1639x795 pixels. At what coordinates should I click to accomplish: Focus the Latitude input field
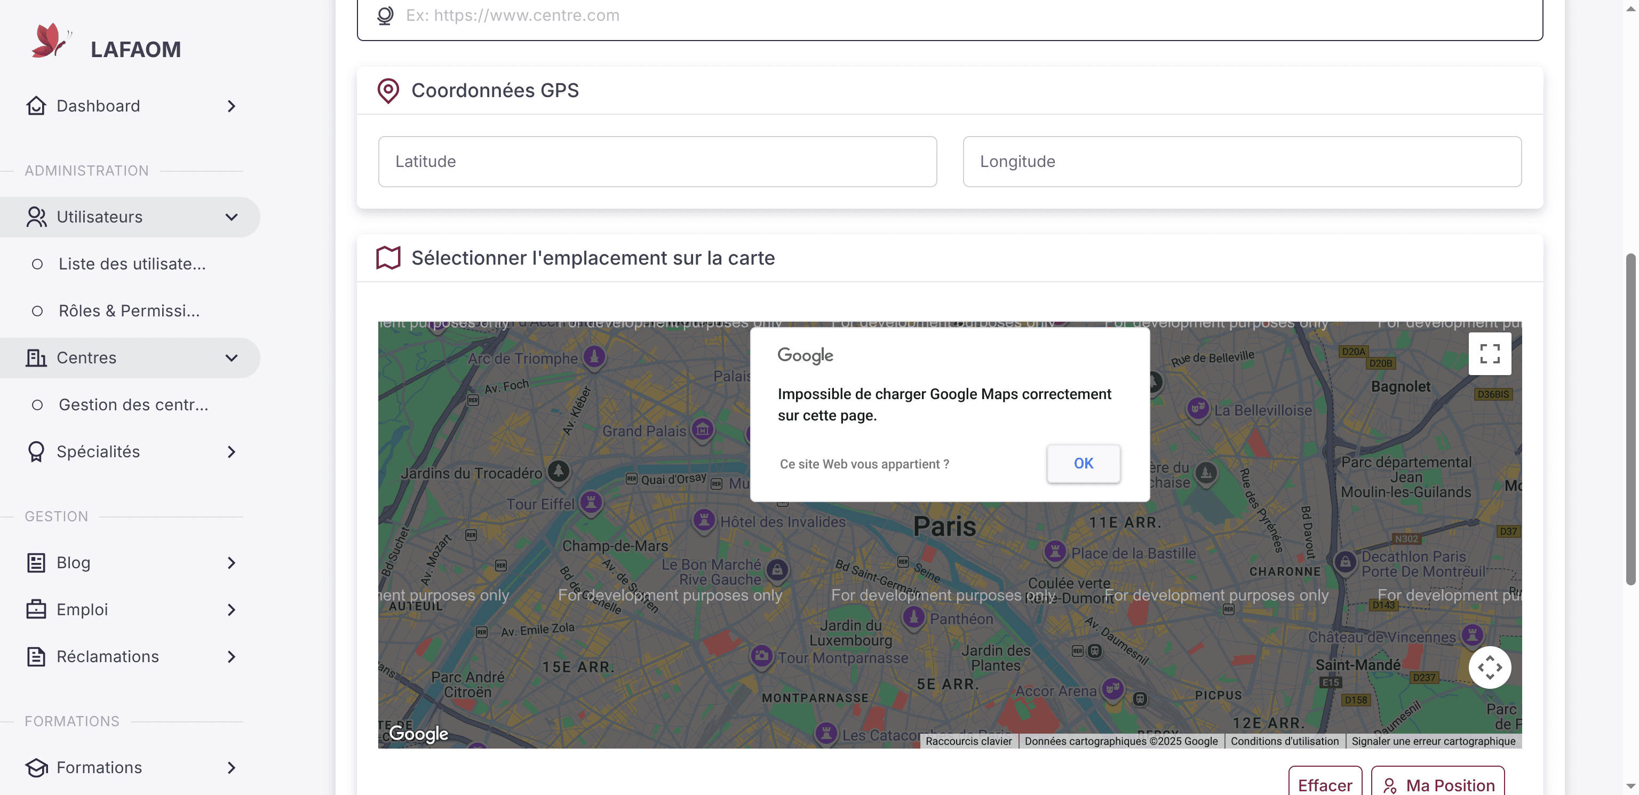pos(657,162)
